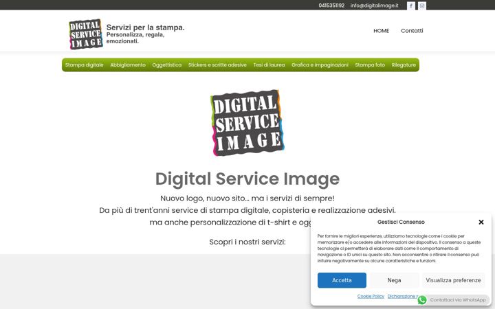The height and width of the screenshot is (309, 495).
Task: Click the Digital Service Image header logo
Action: click(86, 34)
